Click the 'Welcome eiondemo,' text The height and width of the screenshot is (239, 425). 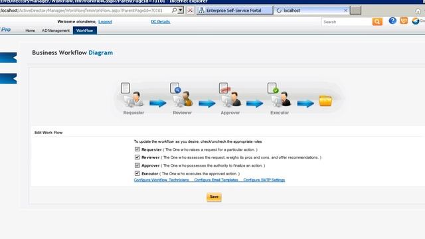77,22
